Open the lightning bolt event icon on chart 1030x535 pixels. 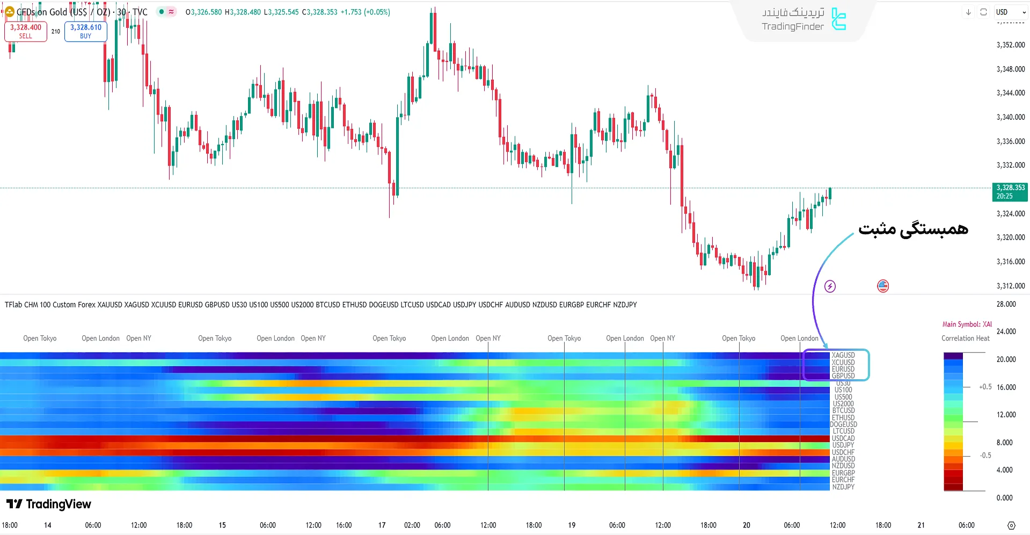pos(830,286)
